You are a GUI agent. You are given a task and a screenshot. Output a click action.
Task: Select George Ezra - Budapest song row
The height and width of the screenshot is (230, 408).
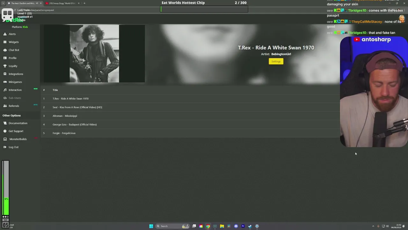pyautogui.click(x=190, y=124)
